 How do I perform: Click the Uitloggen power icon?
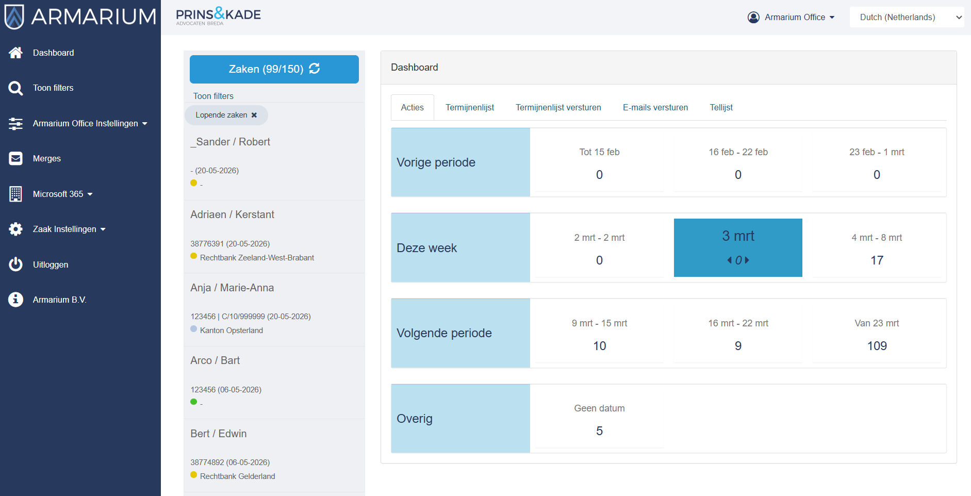(x=15, y=264)
